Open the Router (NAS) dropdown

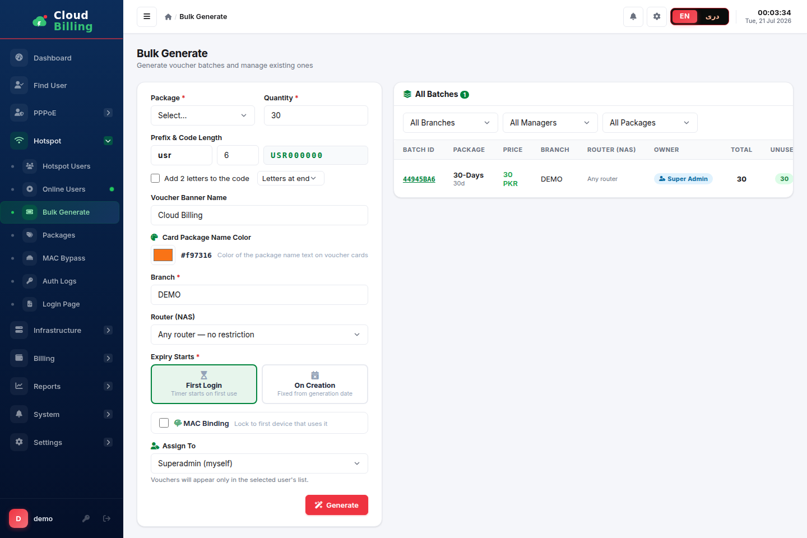[259, 335]
